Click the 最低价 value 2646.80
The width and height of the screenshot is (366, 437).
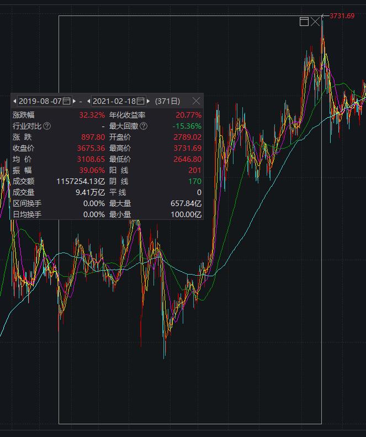click(x=188, y=159)
